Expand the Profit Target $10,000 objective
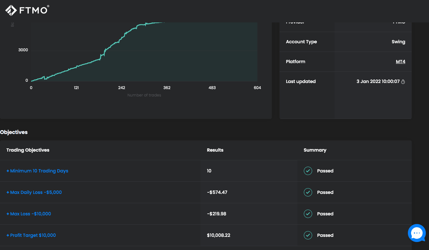429x250 pixels. pyautogui.click(x=31, y=235)
